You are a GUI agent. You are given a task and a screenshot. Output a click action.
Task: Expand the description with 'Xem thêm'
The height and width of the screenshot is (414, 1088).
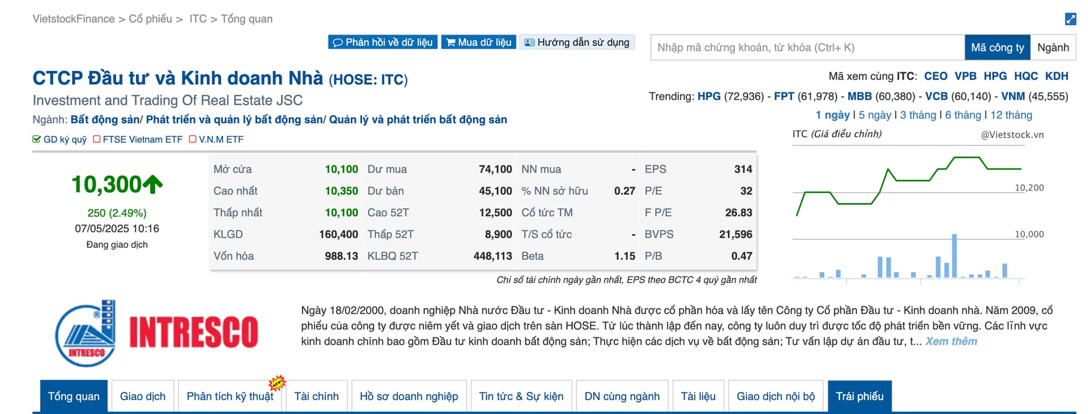pos(951,341)
